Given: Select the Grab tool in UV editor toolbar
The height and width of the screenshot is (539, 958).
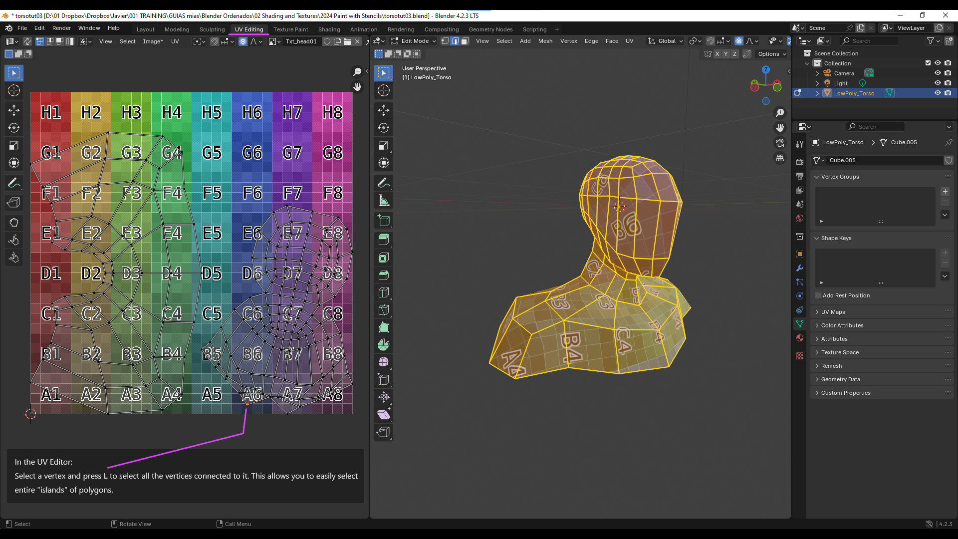Looking at the screenshot, I should click(14, 223).
